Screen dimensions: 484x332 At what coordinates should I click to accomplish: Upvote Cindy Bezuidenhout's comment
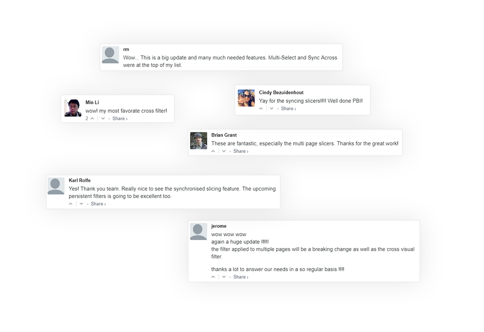pos(261,108)
